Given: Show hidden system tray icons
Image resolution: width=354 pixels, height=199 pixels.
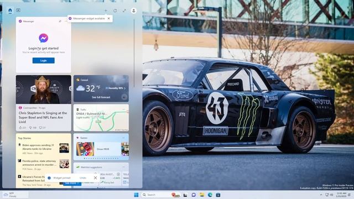Looking at the screenshot, I should [x=321, y=195].
